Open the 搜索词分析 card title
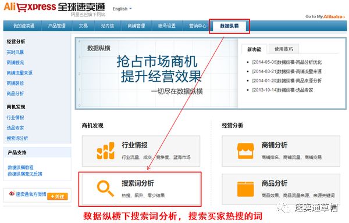Image resolution: width=349 pixels, height=223 pixels. 138,184
